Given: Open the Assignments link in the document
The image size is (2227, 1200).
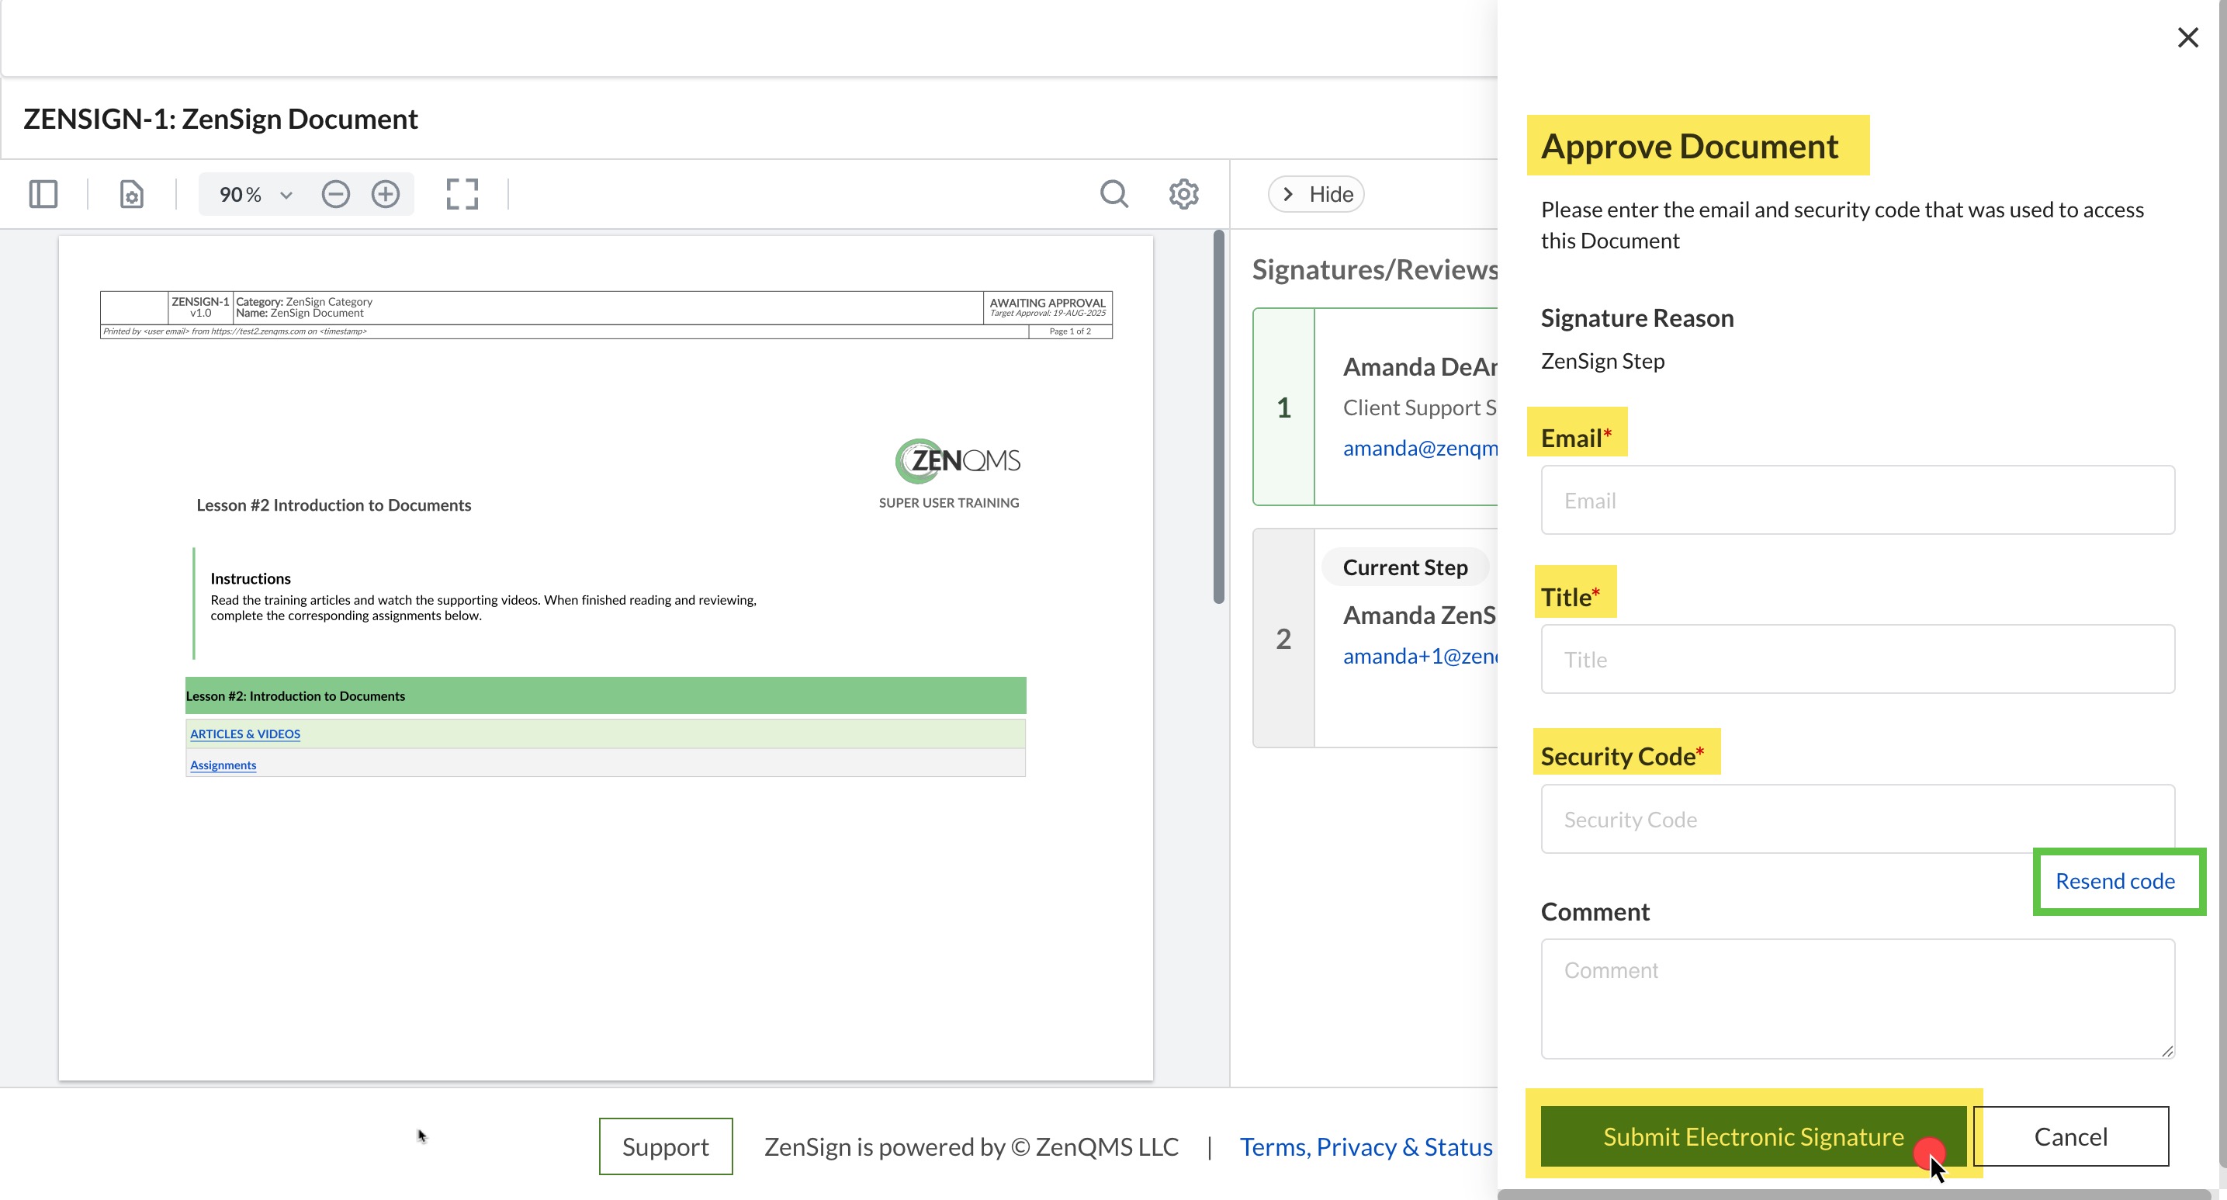Looking at the screenshot, I should pyautogui.click(x=223, y=765).
